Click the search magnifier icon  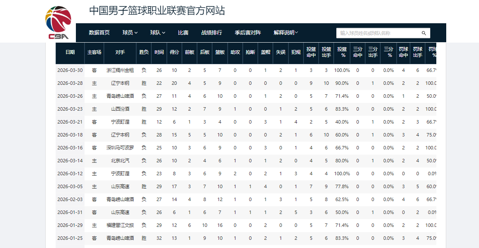click(x=424, y=33)
